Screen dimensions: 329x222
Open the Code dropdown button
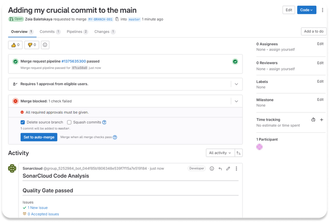click(x=306, y=10)
